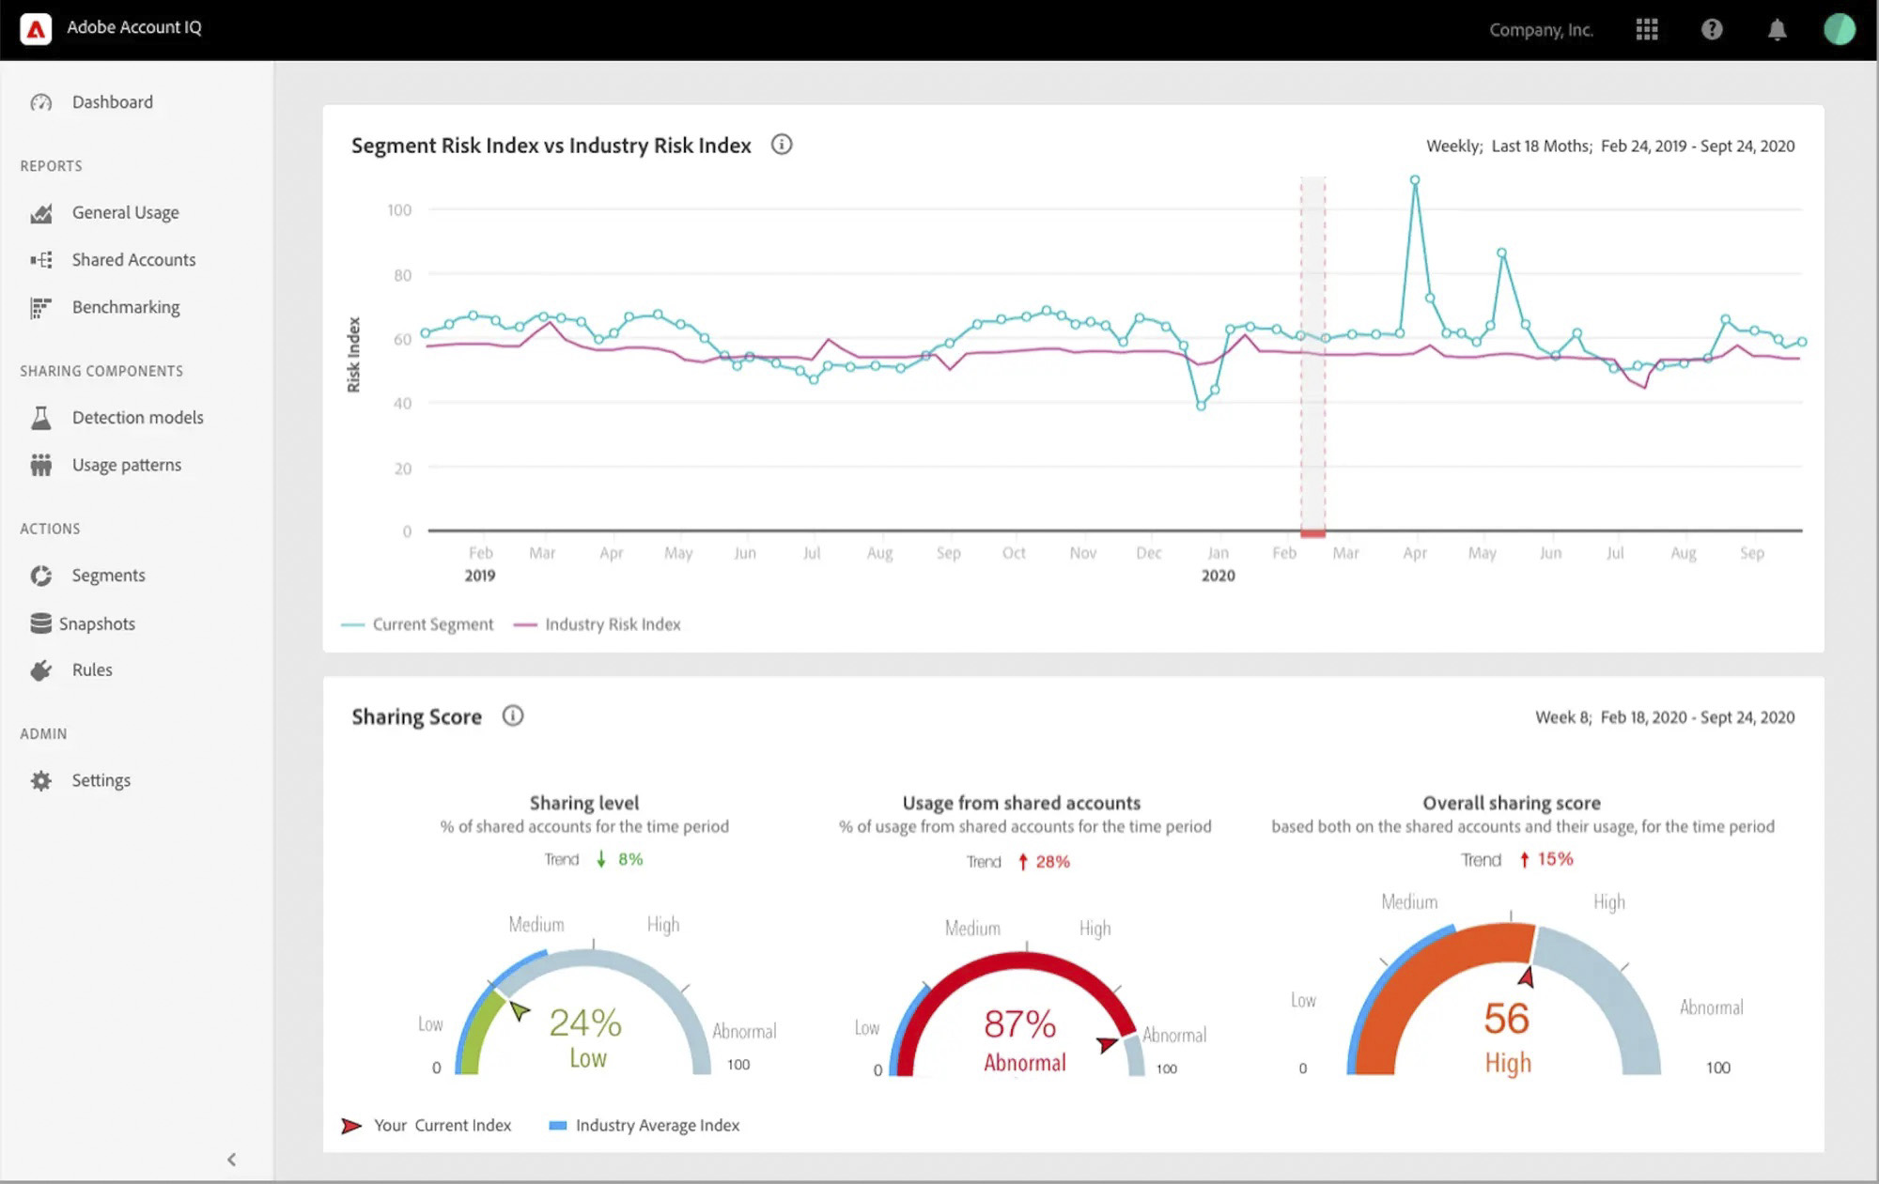The height and width of the screenshot is (1184, 1879).
Task: Open the Benchmarking report
Action: click(125, 307)
